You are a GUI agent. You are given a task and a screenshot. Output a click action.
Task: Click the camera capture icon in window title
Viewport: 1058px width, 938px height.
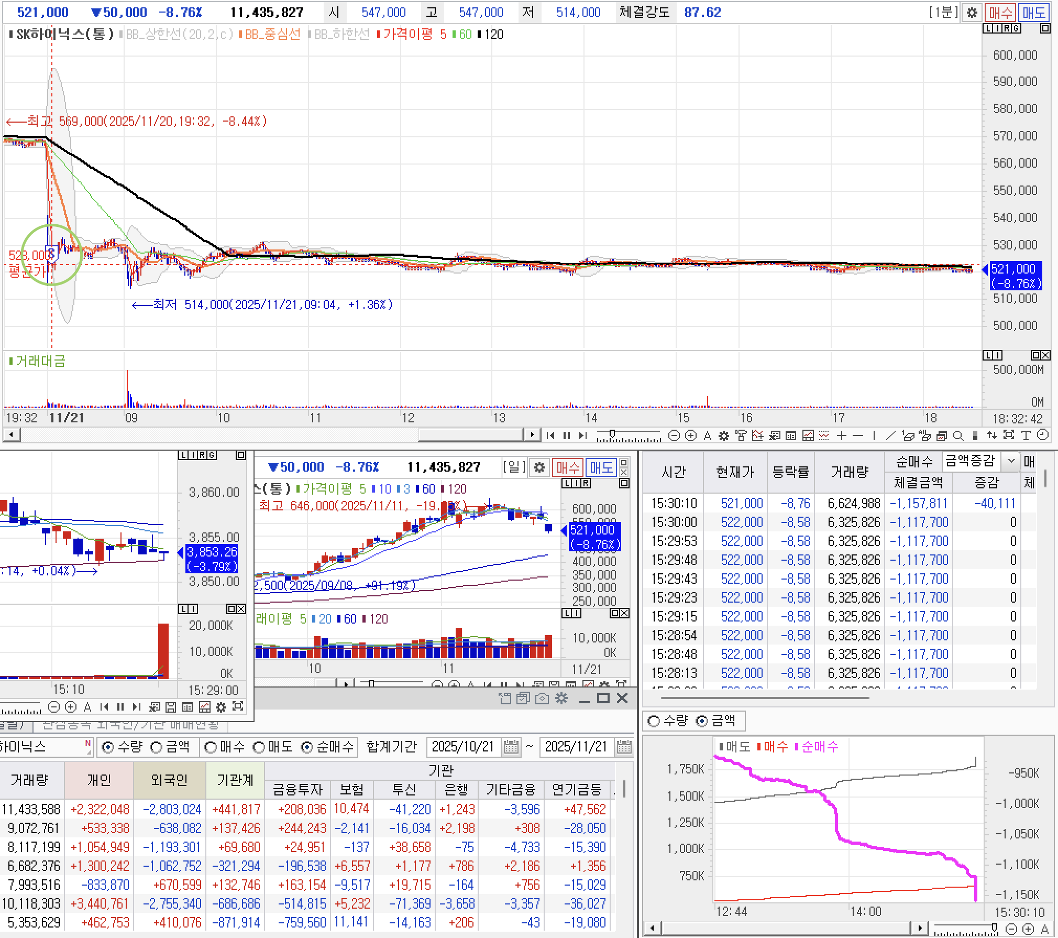tap(543, 699)
